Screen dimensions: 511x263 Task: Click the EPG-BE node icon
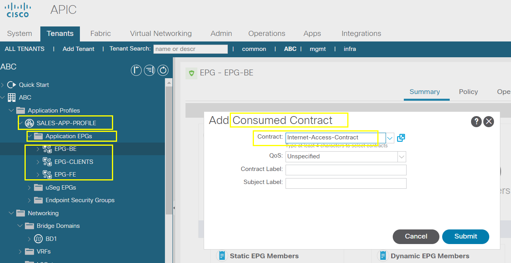pos(47,149)
